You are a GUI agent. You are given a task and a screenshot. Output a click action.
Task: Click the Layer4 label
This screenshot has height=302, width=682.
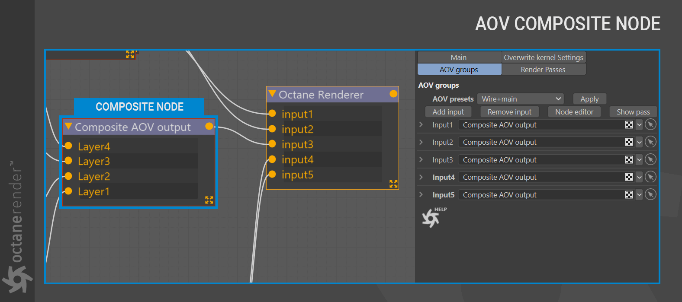pyautogui.click(x=94, y=146)
